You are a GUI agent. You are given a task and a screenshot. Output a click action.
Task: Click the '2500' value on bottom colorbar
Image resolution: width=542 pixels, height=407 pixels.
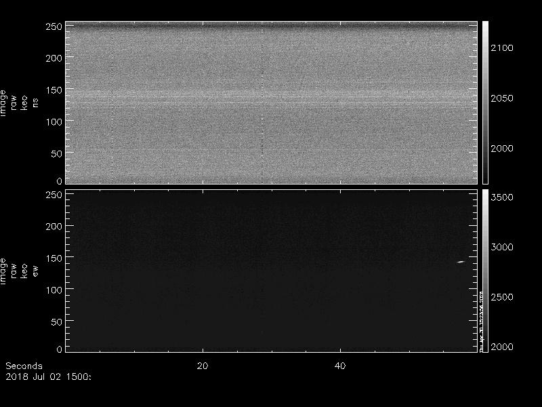click(x=502, y=297)
